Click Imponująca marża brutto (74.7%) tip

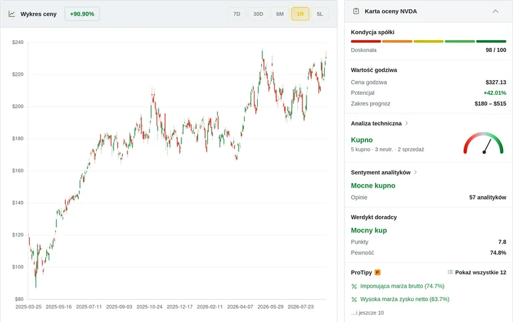click(x=402, y=286)
